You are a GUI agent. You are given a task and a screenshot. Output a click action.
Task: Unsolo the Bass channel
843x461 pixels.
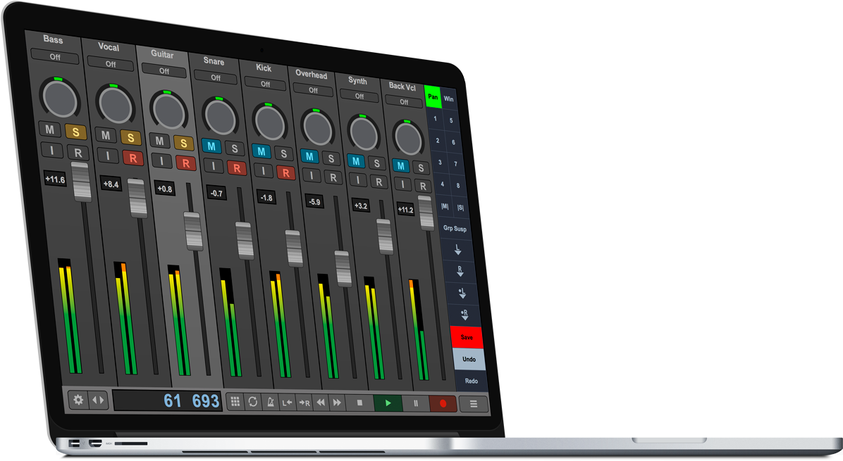(76, 132)
